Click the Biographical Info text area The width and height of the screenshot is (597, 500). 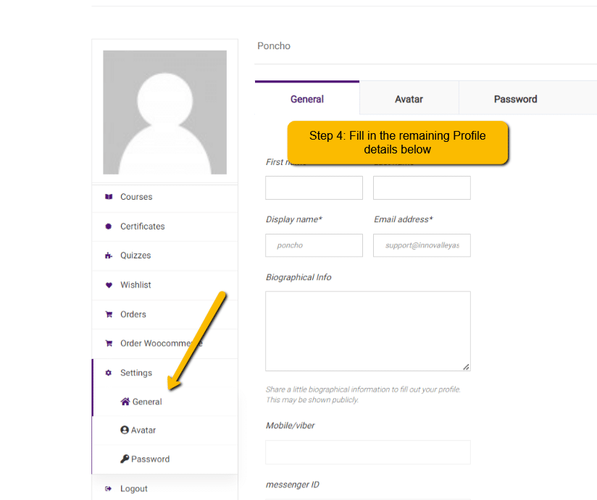click(x=367, y=331)
